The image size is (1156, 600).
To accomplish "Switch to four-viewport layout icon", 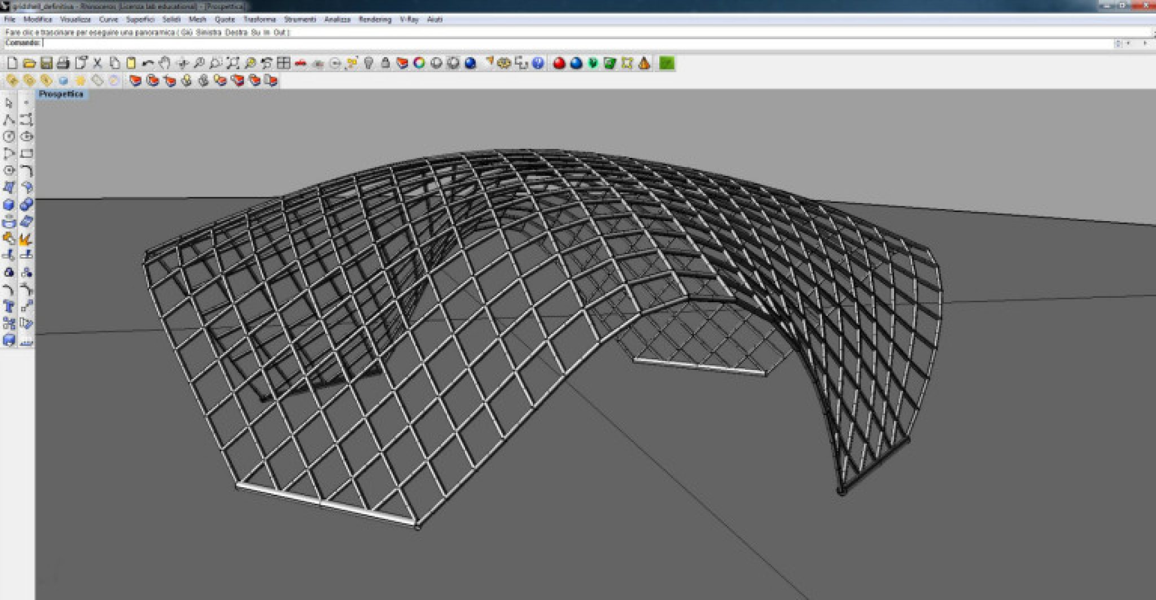I will (283, 63).
